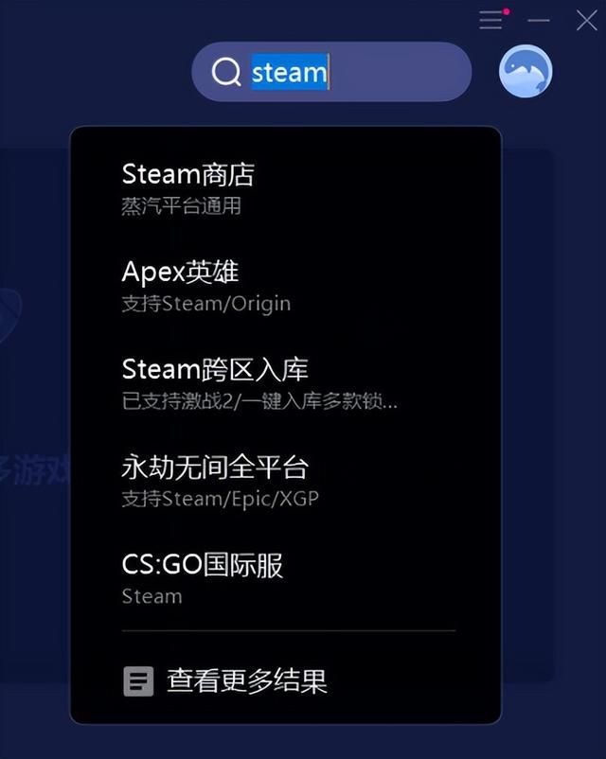Click the 蒸汽平台通用 subtitle

pyautogui.click(x=181, y=205)
